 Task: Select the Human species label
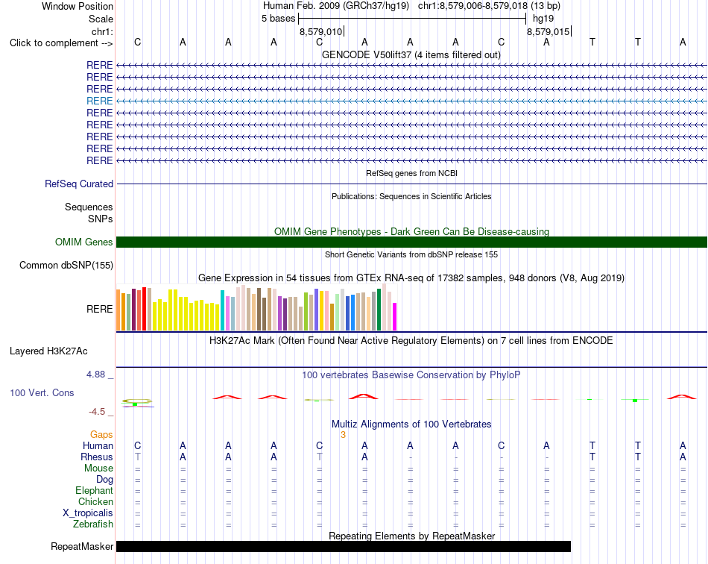(x=98, y=445)
